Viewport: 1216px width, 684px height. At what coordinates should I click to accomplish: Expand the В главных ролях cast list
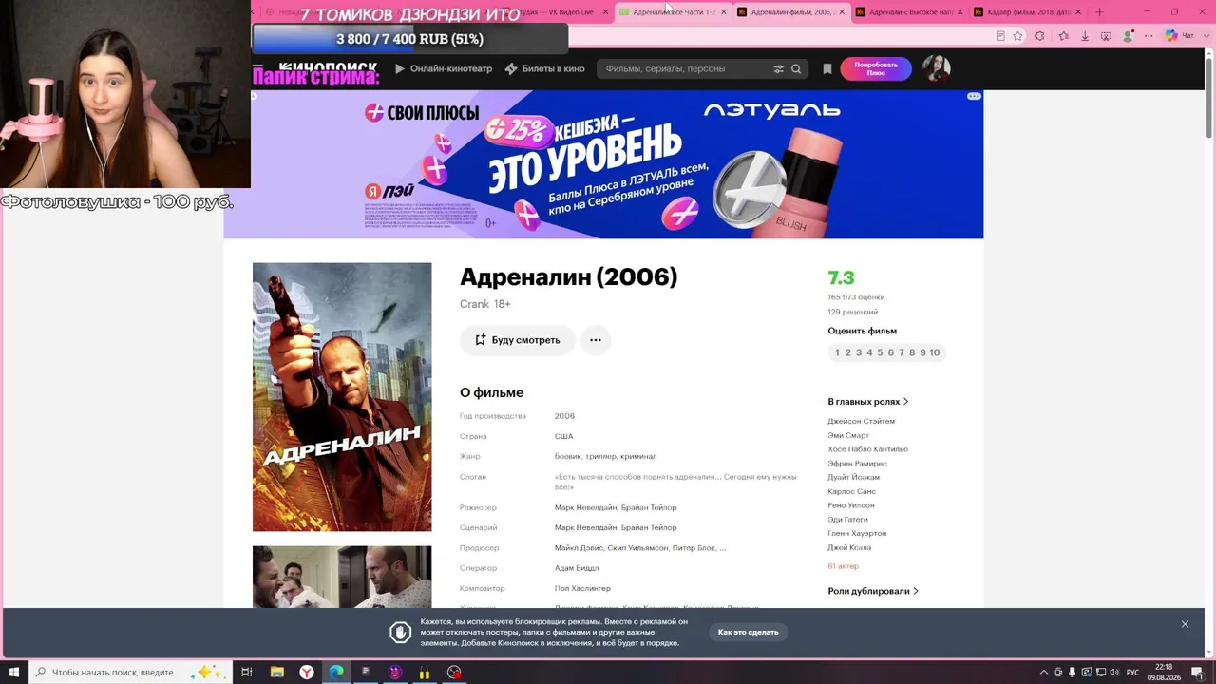tap(868, 402)
